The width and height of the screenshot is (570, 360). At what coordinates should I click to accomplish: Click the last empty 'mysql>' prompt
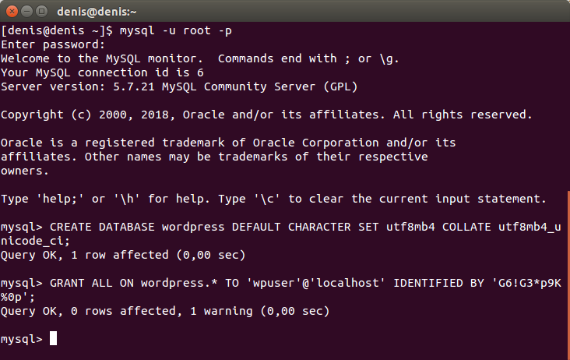pyautogui.click(x=22, y=339)
